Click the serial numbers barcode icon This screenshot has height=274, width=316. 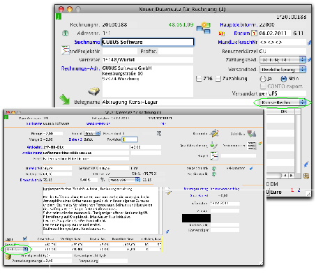(252, 146)
